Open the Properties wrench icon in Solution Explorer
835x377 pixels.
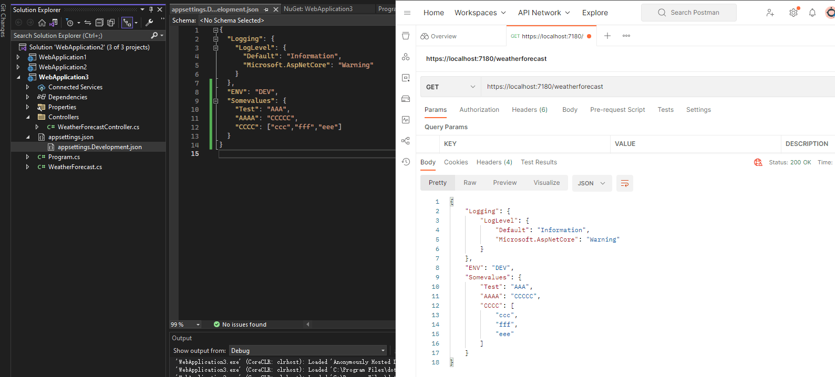click(149, 23)
